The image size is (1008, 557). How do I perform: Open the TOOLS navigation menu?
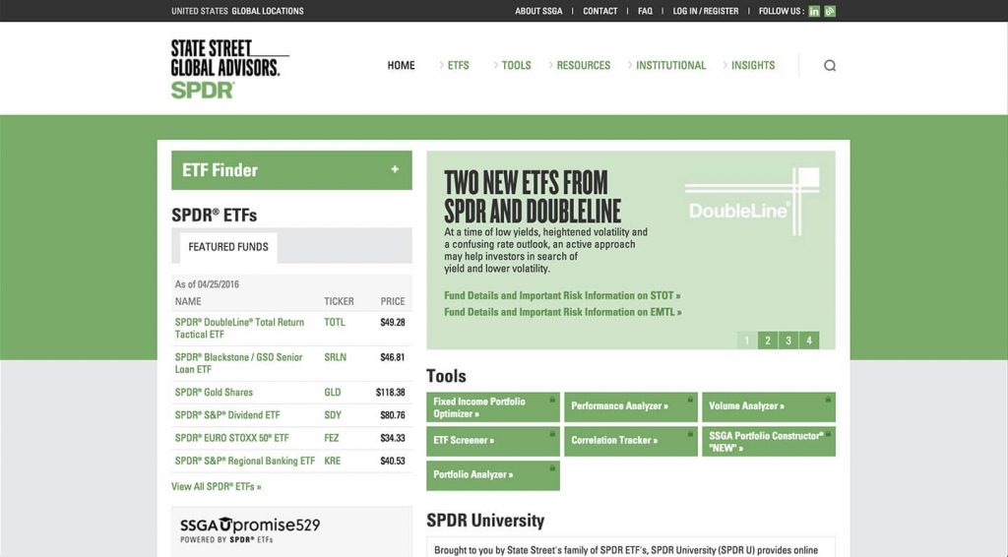click(x=516, y=66)
